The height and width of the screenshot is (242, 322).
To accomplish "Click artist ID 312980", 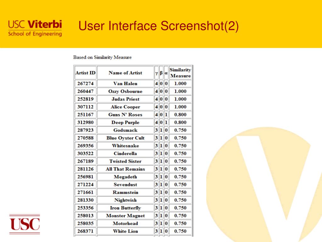I will [x=86, y=123].
